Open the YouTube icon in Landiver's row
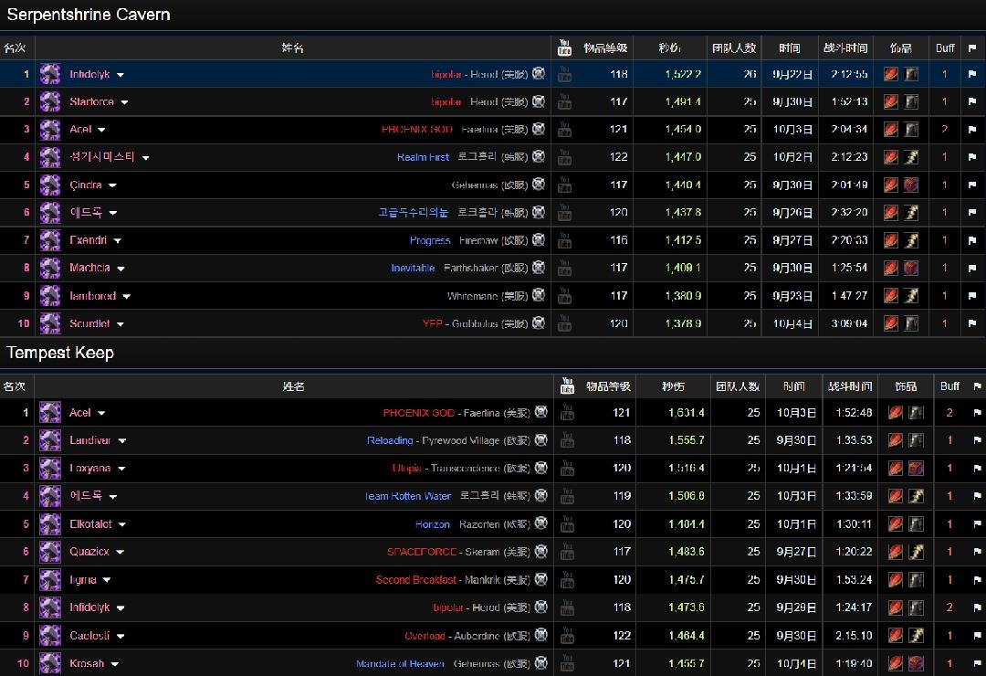The image size is (986, 676). [x=566, y=440]
